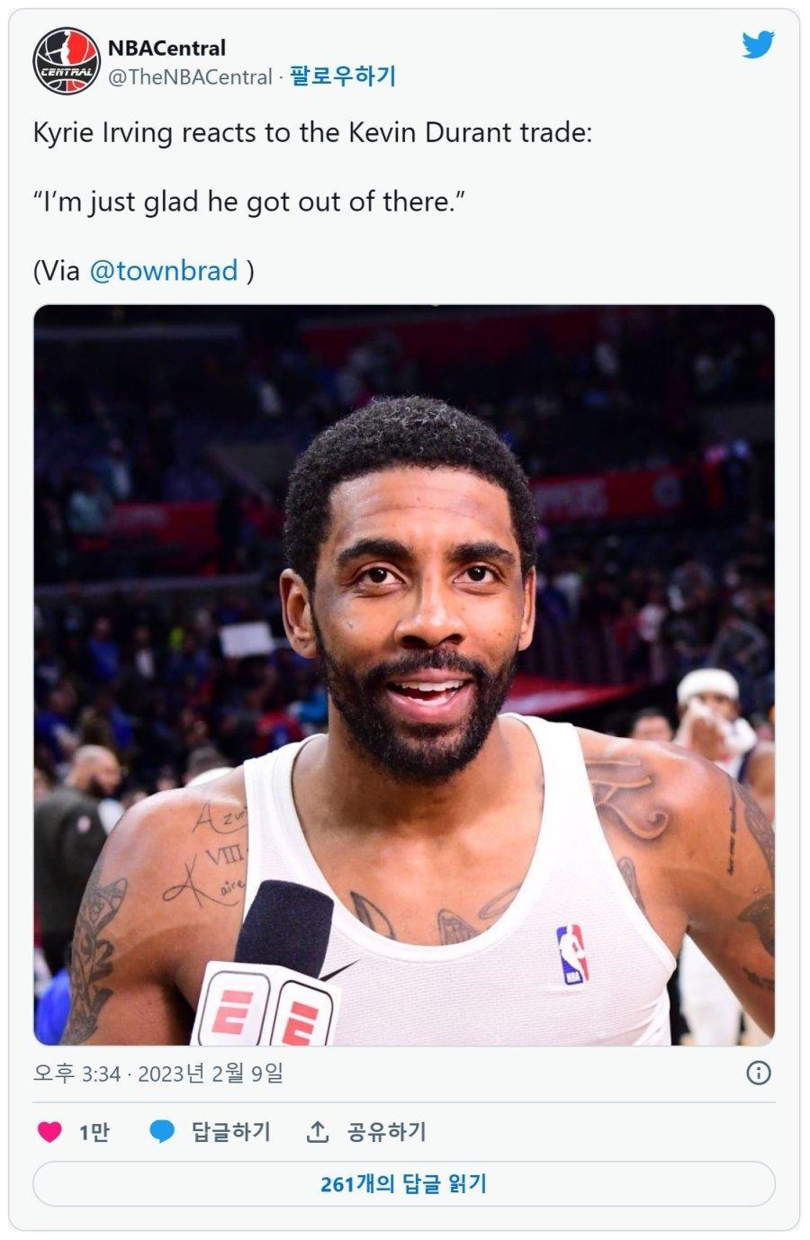Click the 'glad he got out' quote line
This screenshot has height=1240, width=810.
[249, 201]
